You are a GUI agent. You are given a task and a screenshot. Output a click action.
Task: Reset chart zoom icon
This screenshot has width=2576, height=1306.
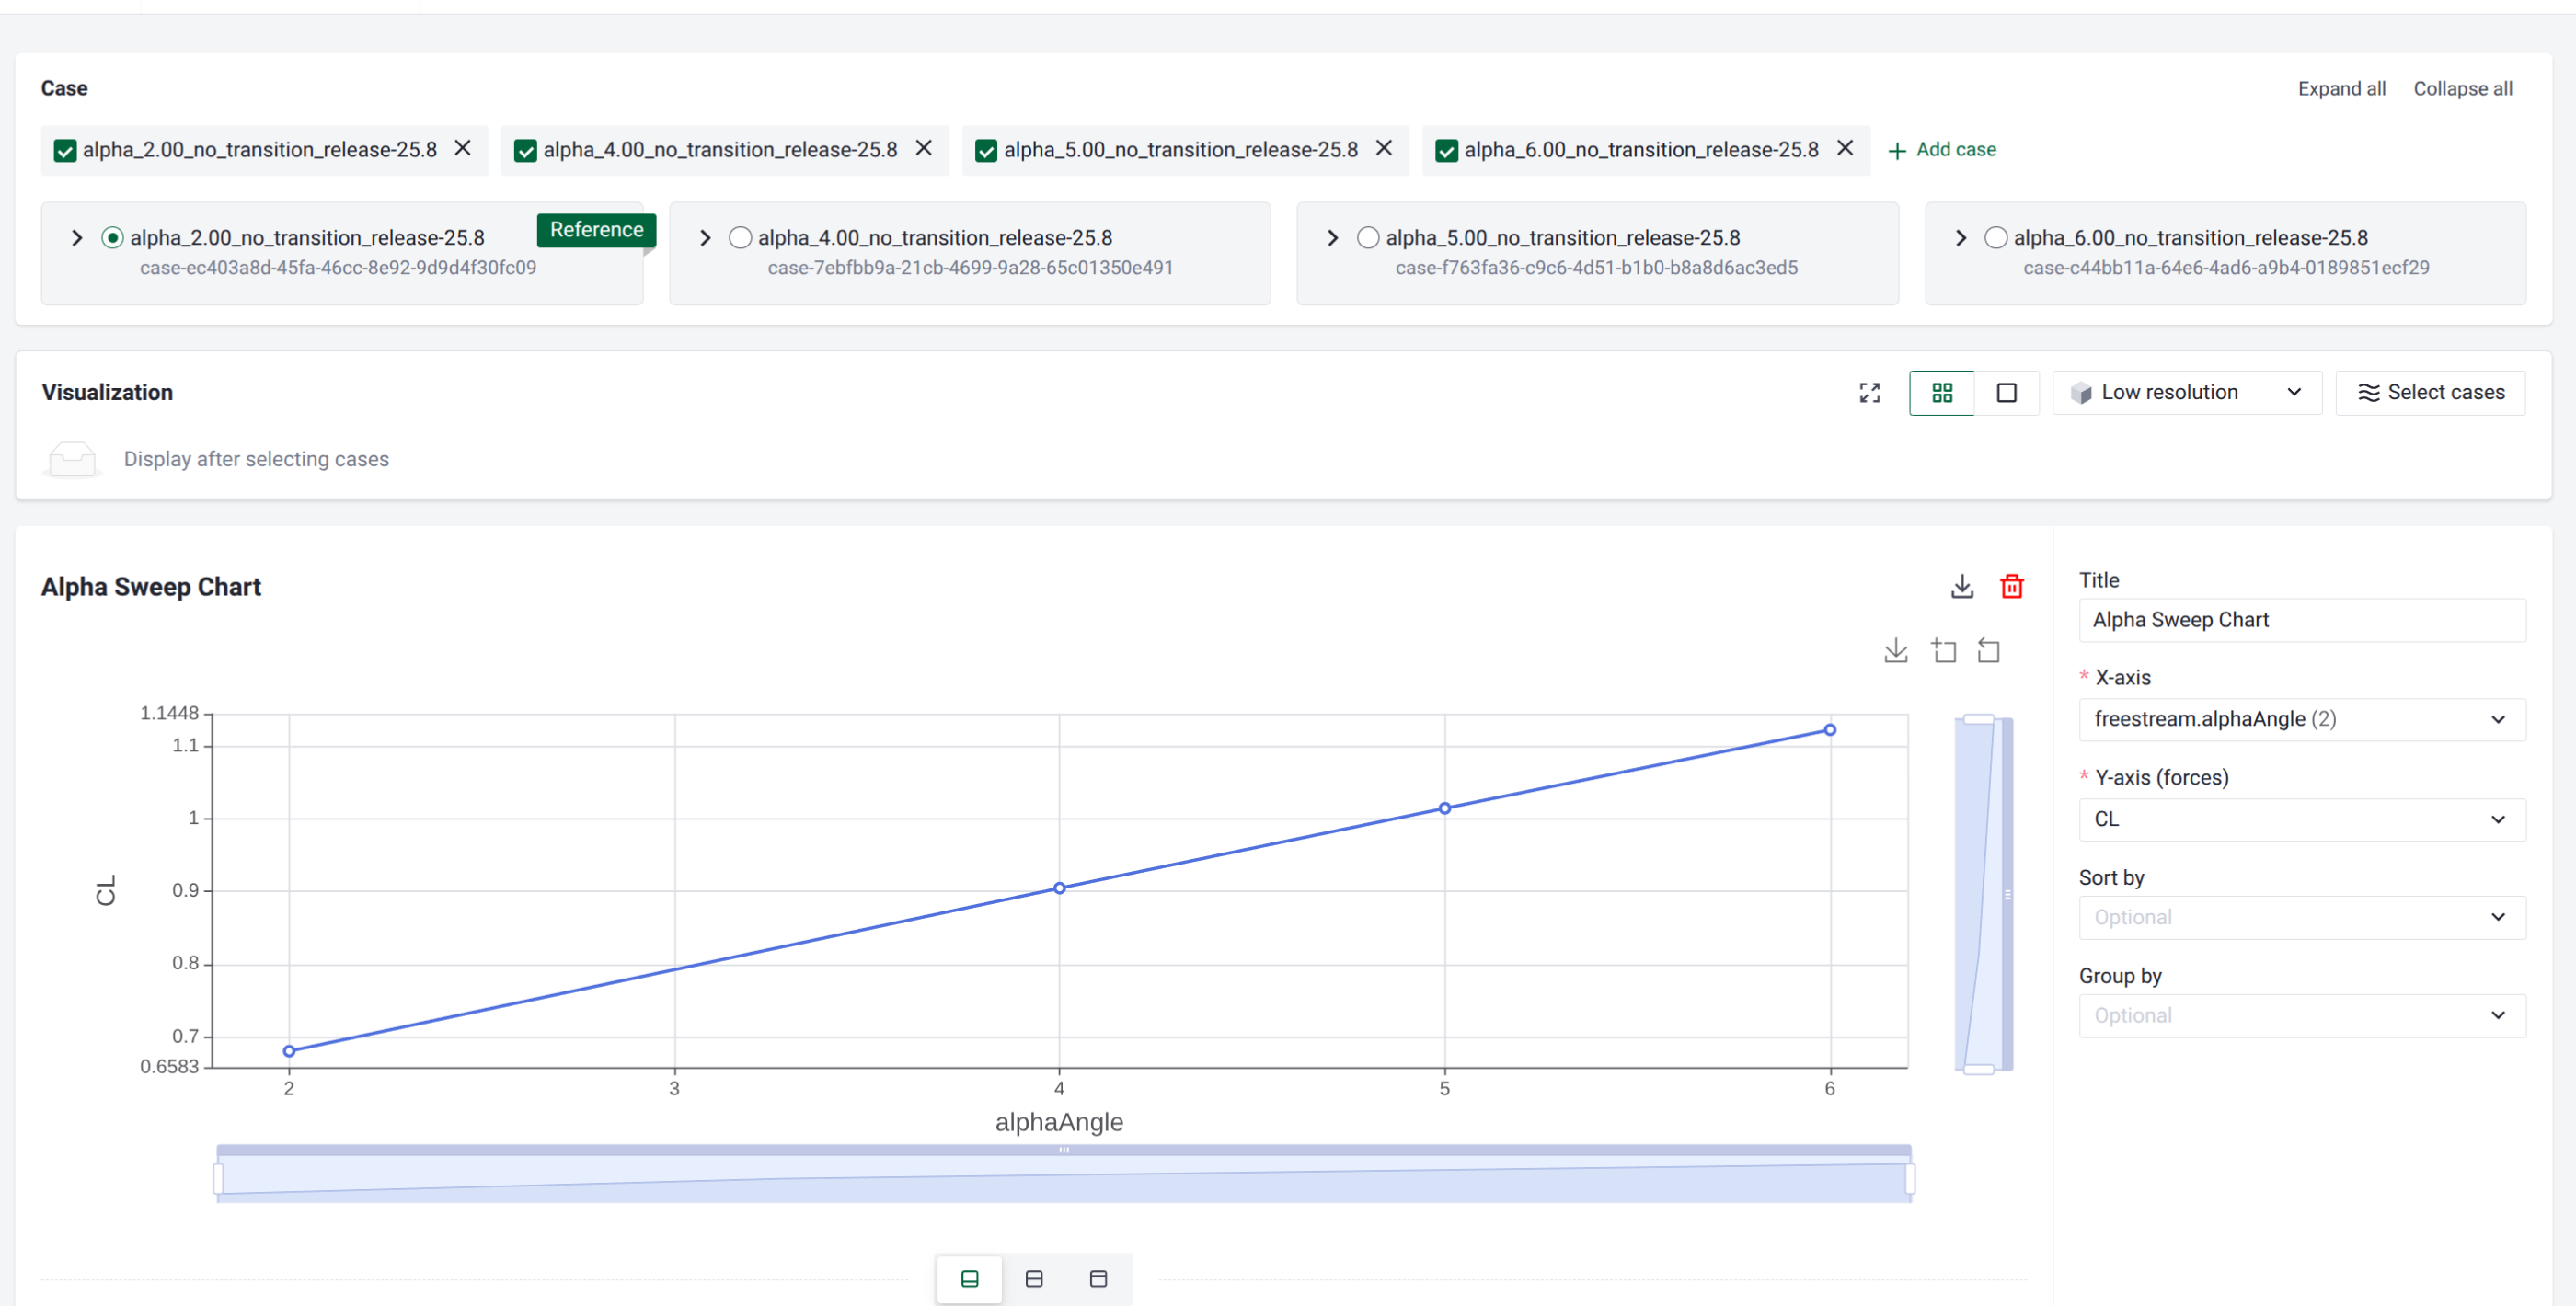(1989, 651)
